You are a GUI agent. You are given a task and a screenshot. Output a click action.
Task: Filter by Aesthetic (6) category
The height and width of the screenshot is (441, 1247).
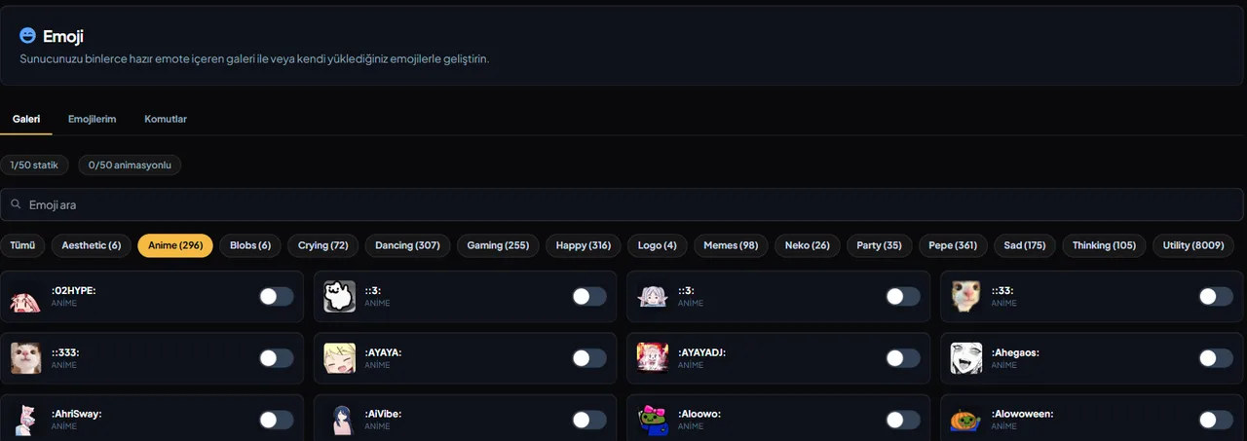pyautogui.click(x=92, y=245)
